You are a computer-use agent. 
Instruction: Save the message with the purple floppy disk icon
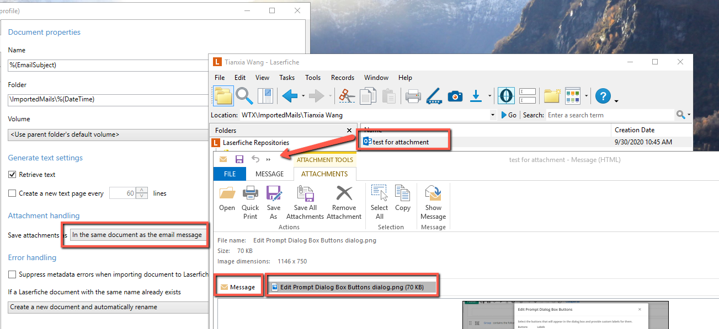click(239, 159)
